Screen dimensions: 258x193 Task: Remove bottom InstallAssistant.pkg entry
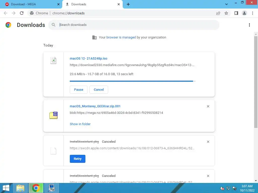[x=208, y=176]
